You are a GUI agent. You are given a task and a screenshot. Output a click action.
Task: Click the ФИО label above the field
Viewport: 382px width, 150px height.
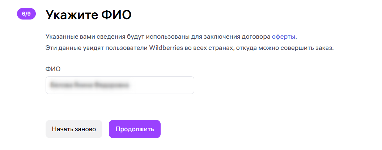click(x=52, y=68)
